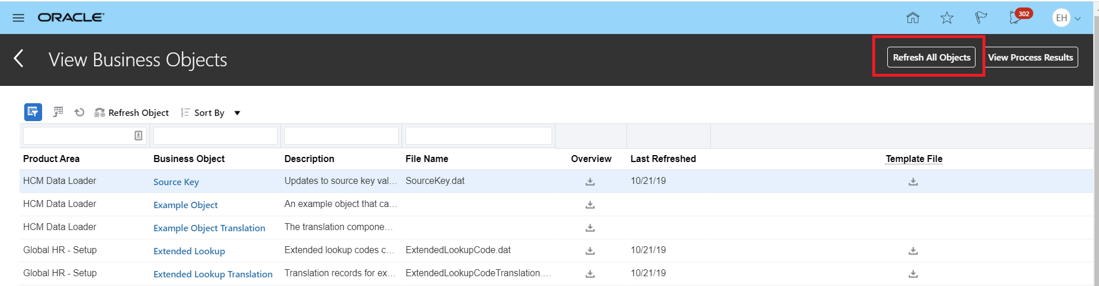Screen dimensions: 1099x286
Task: Sort by Last Refreshed column header
Action: coord(663,159)
